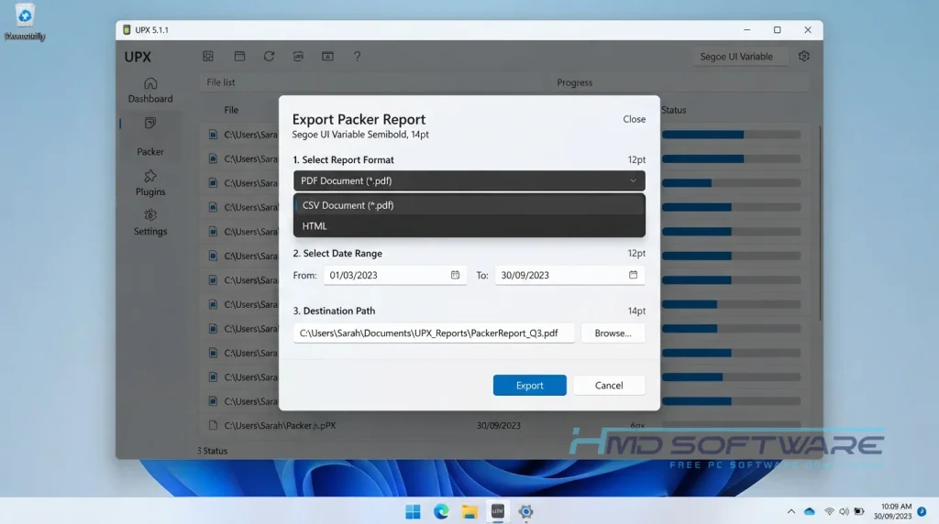
Task: Click the first row's progress bar
Action: 731,135
